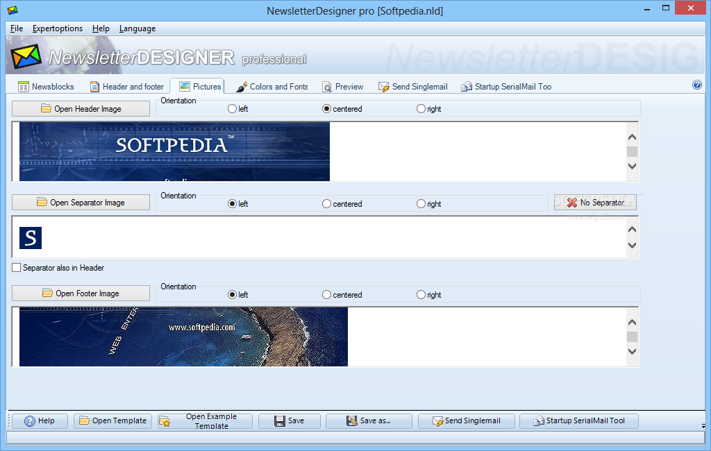Click separator preview scrollbar up arrow
711x451 pixels.
[632, 230]
